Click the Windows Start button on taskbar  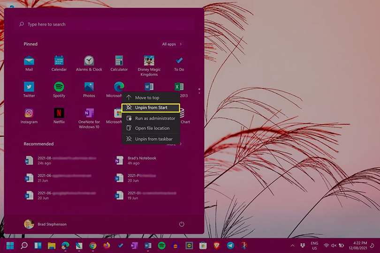click(10, 246)
